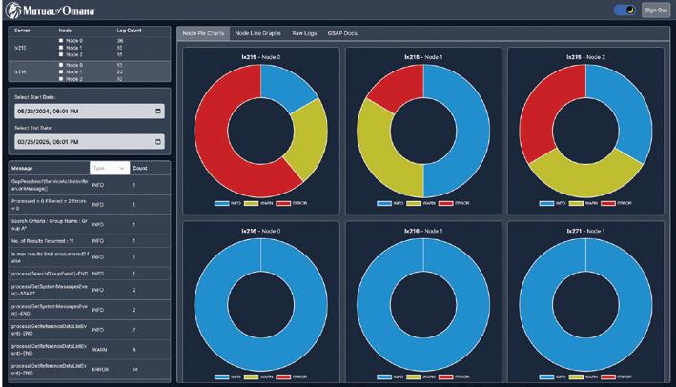Check Node 1 checkbox for server lx216
The image size is (676, 387).
coord(61,72)
